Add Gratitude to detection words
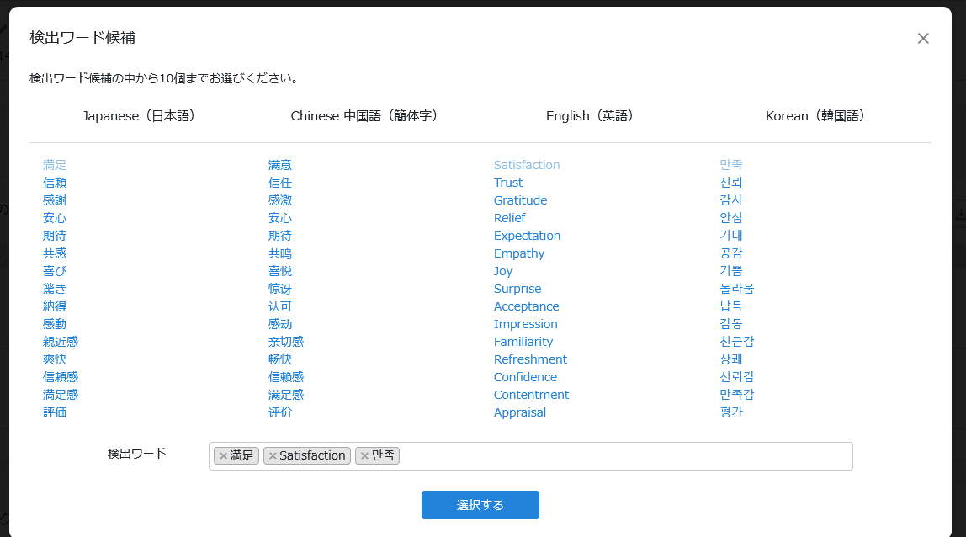 click(520, 200)
